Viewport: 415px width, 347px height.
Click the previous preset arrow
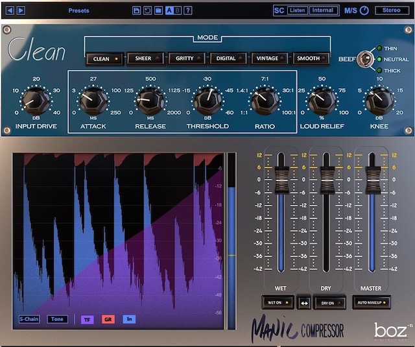click(x=10, y=10)
